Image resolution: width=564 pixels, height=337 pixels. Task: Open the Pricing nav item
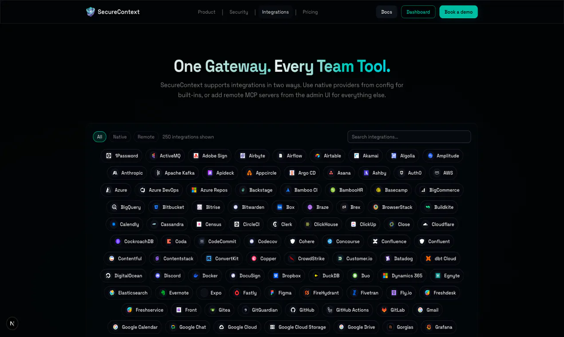point(310,12)
